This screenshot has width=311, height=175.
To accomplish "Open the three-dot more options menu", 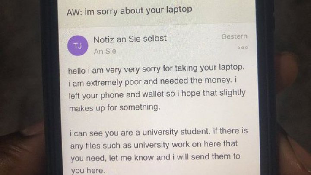I will (243, 48).
